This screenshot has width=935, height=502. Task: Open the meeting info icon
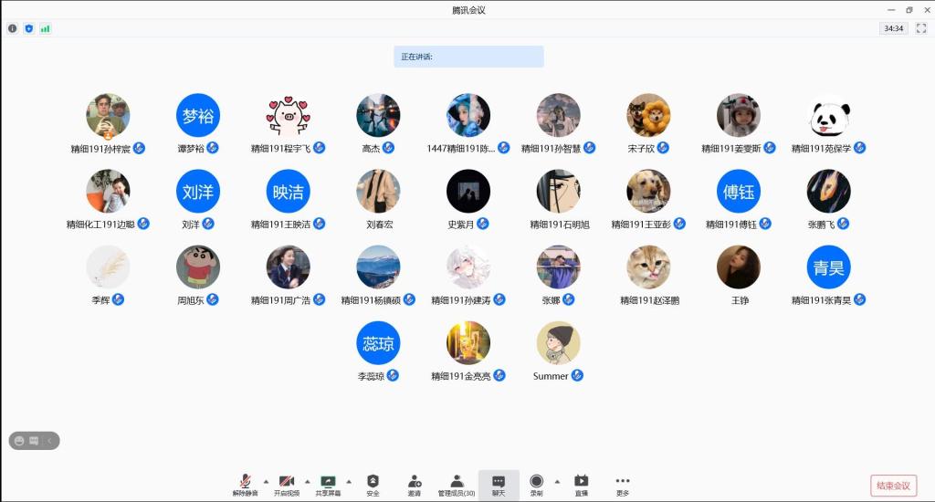tap(13, 28)
